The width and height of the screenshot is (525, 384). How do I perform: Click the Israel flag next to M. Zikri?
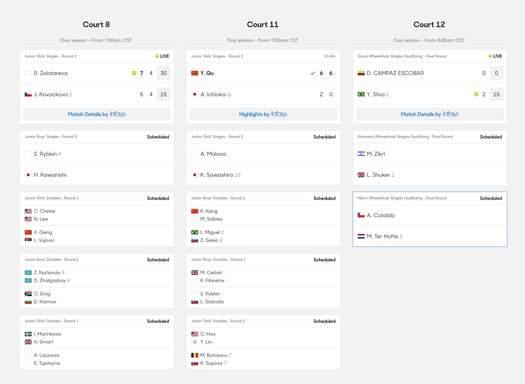click(361, 154)
